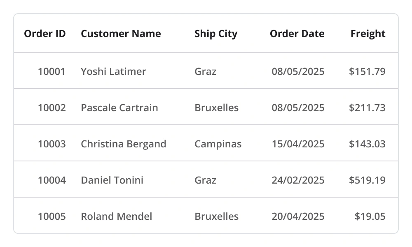412x247 pixels.
Task: Click the Freight column header
Action: click(x=368, y=34)
